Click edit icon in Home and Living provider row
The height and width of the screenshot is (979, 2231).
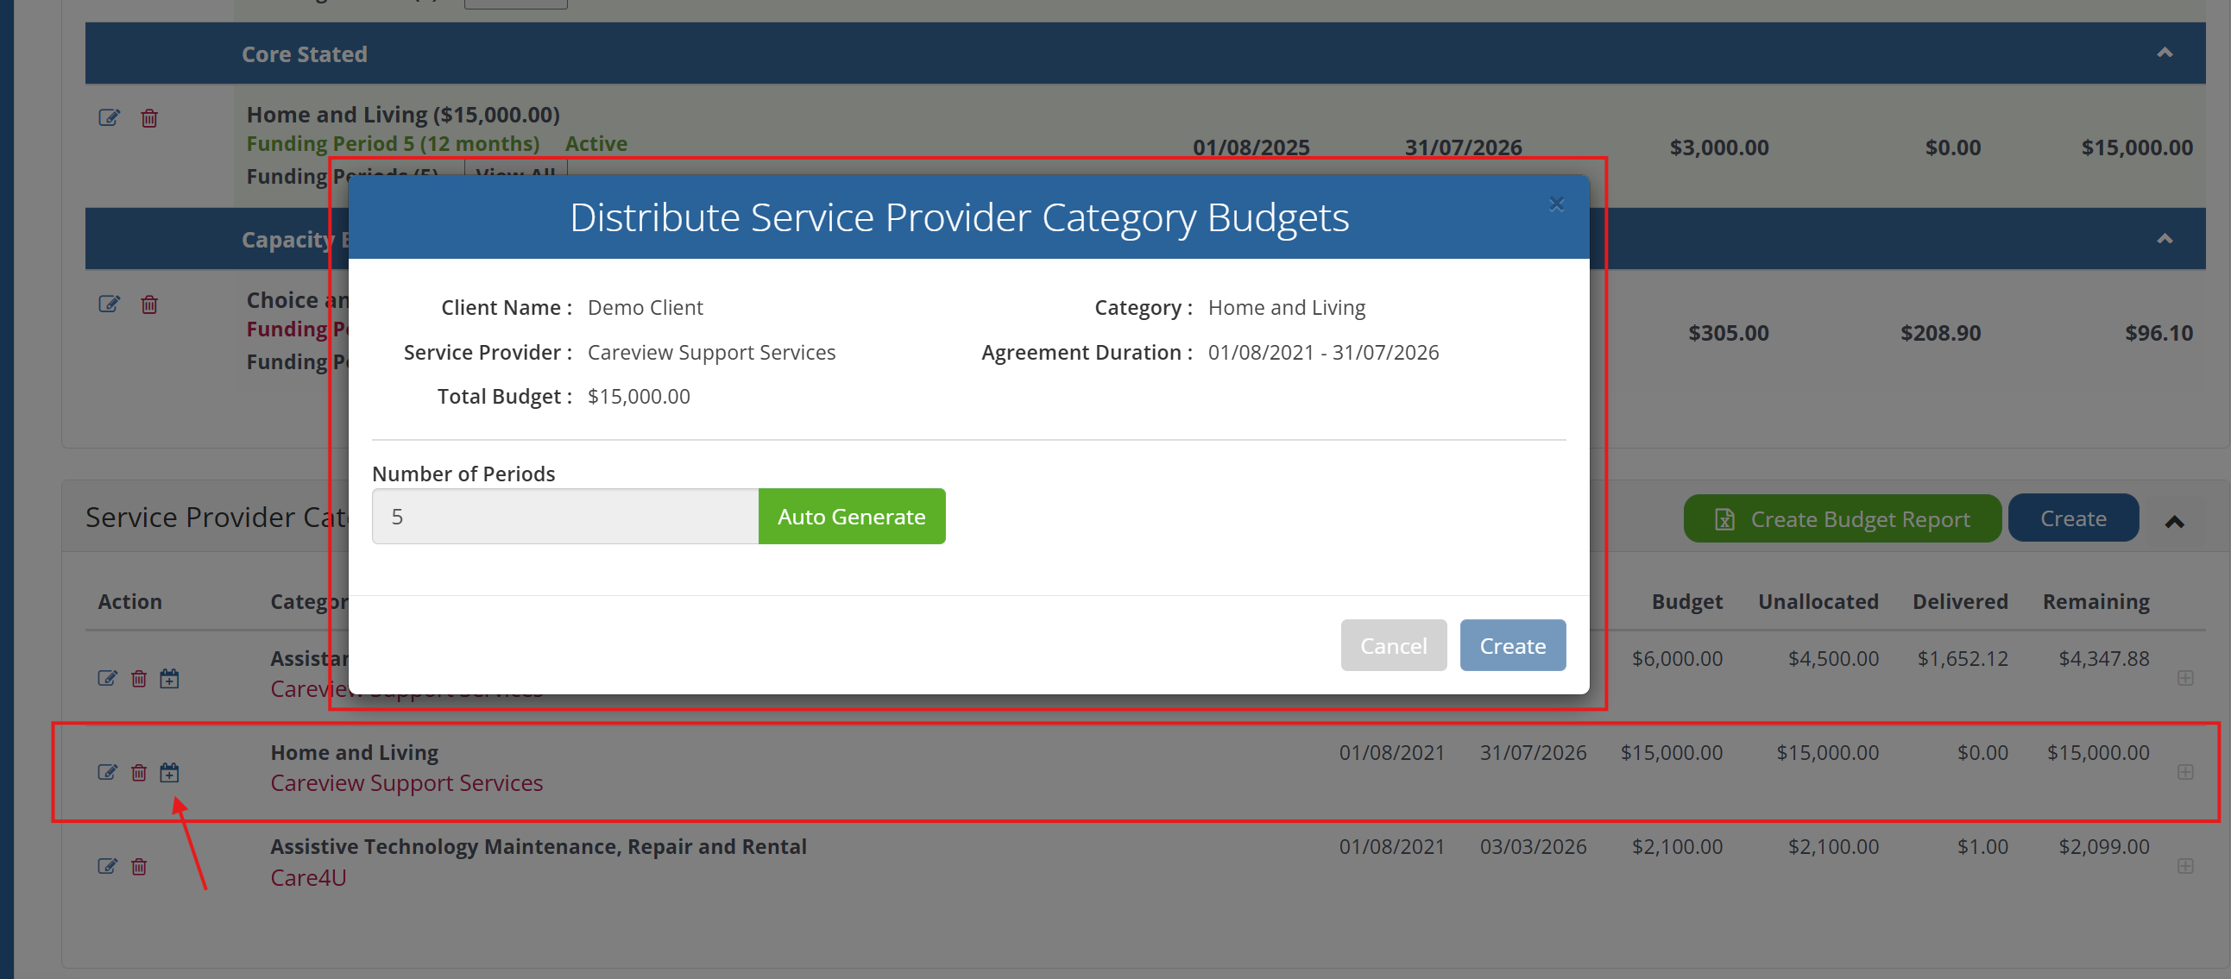[x=107, y=771]
